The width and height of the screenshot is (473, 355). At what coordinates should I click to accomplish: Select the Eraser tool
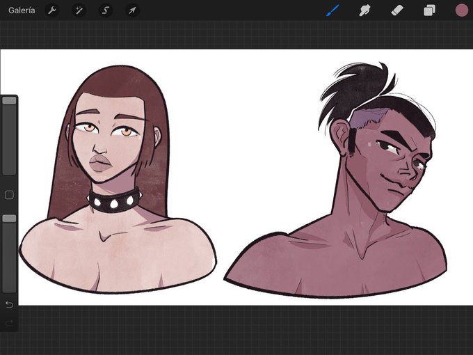[x=397, y=10]
